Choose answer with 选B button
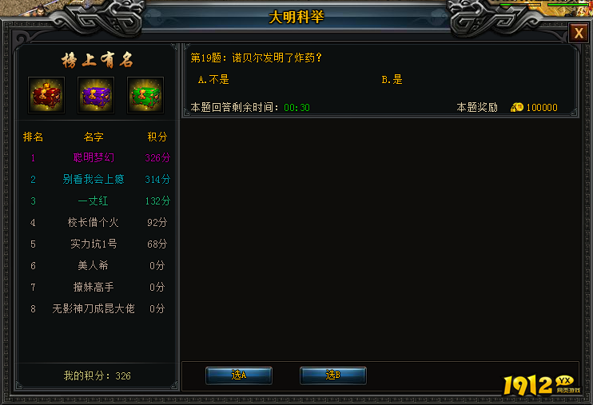 click(x=332, y=375)
